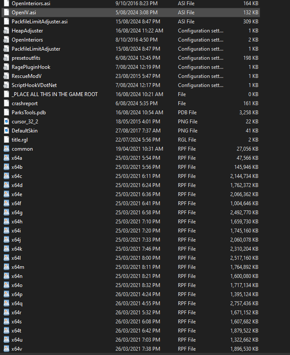This screenshot has height=355, width=290.
Task: Click the x64v RPF archive icon
Action: pos(6,349)
